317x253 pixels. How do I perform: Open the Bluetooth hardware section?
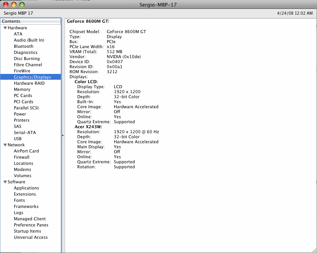[23, 46]
